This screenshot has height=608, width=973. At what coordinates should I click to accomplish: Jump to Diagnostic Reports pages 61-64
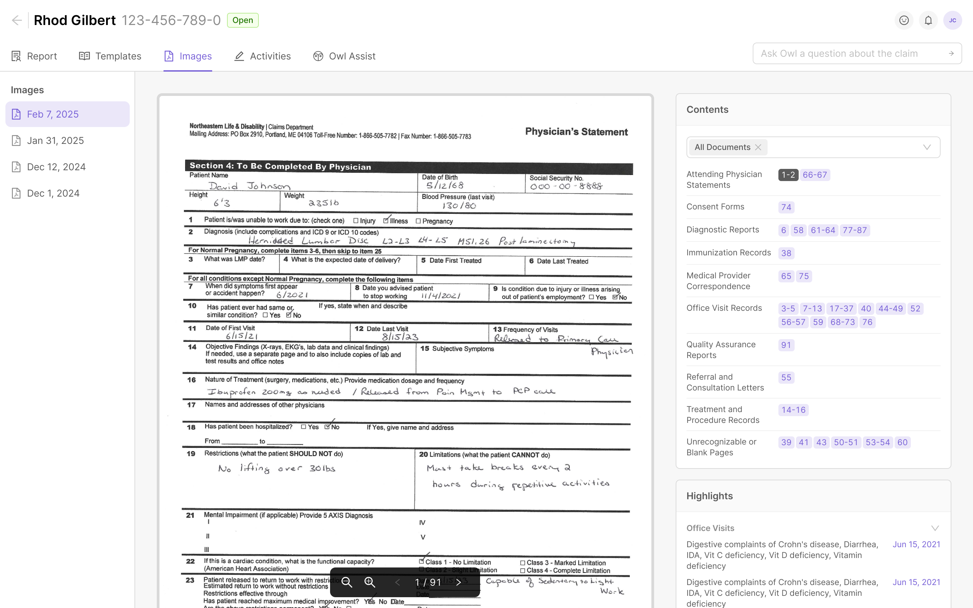click(823, 230)
